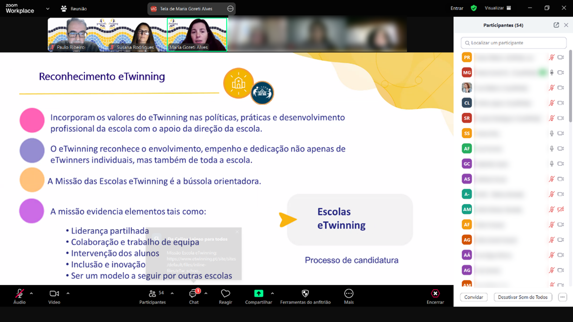Select Paulo Ribeiro's video thumbnail

point(77,34)
